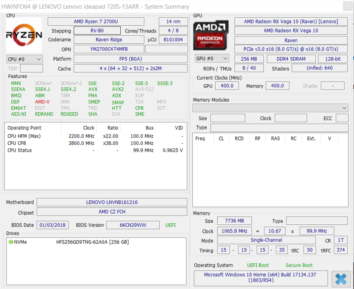Image resolution: width=354 pixels, height=289 pixels.
Task: Select the CPU Status row
Action: [x=96, y=151]
